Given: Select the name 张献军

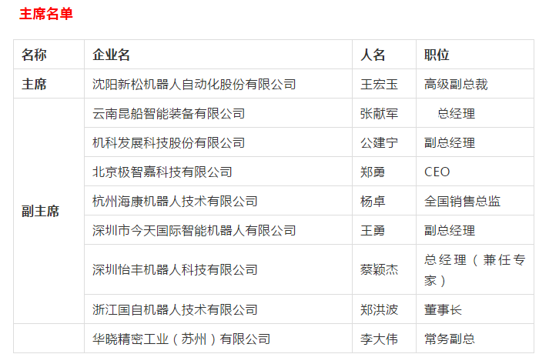Looking at the screenshot, I should point(379,113).
